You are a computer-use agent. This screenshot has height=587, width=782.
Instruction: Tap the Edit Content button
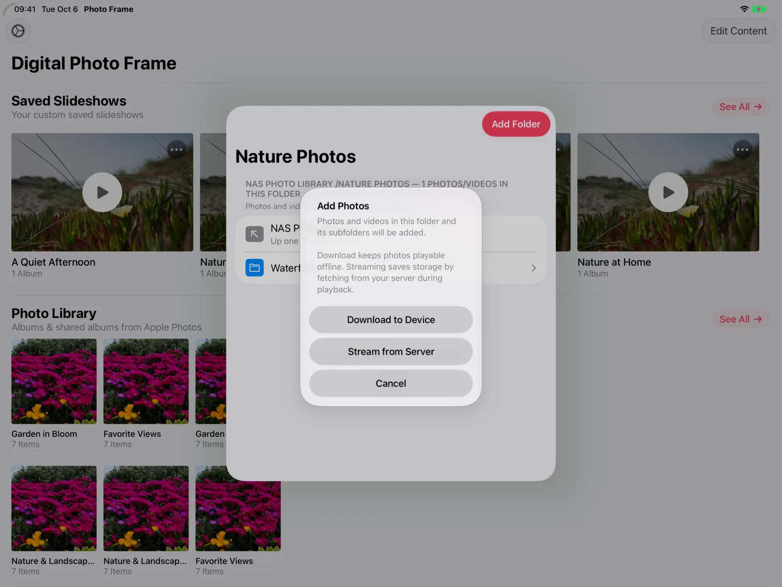(x=738, y=31)
